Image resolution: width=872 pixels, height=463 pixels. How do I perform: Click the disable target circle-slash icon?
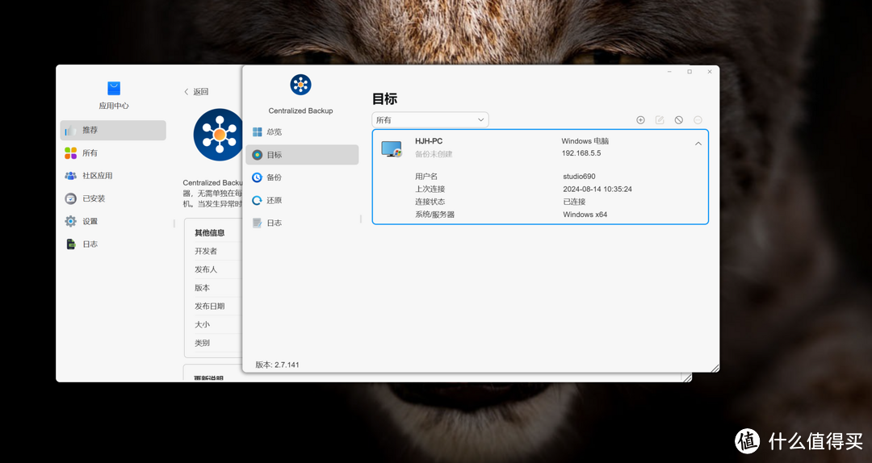[678, 120]
